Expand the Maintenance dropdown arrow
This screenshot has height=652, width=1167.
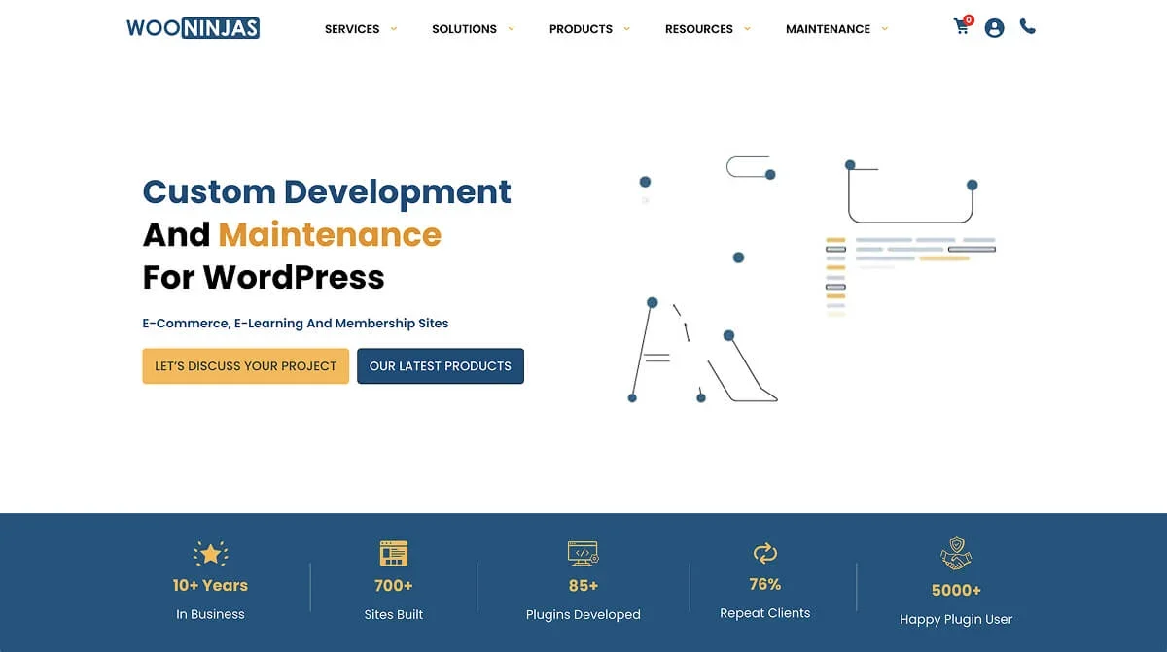(x=884, y=28)
